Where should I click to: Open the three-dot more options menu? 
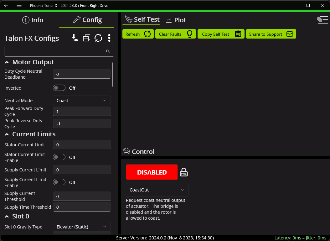109,38
